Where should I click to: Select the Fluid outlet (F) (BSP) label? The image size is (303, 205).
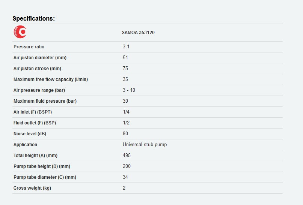click(35, 123)
